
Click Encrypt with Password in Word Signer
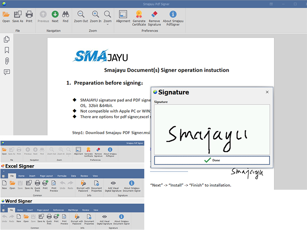pyautogui.click(x=77, y=219)
